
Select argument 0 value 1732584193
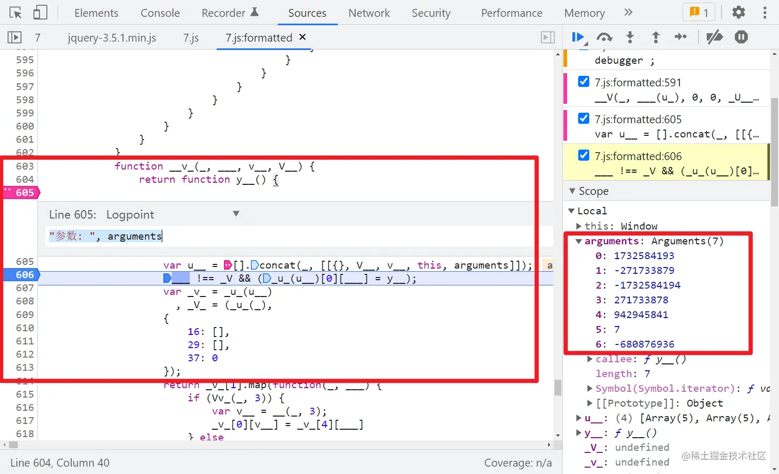(x=644, y=255)
